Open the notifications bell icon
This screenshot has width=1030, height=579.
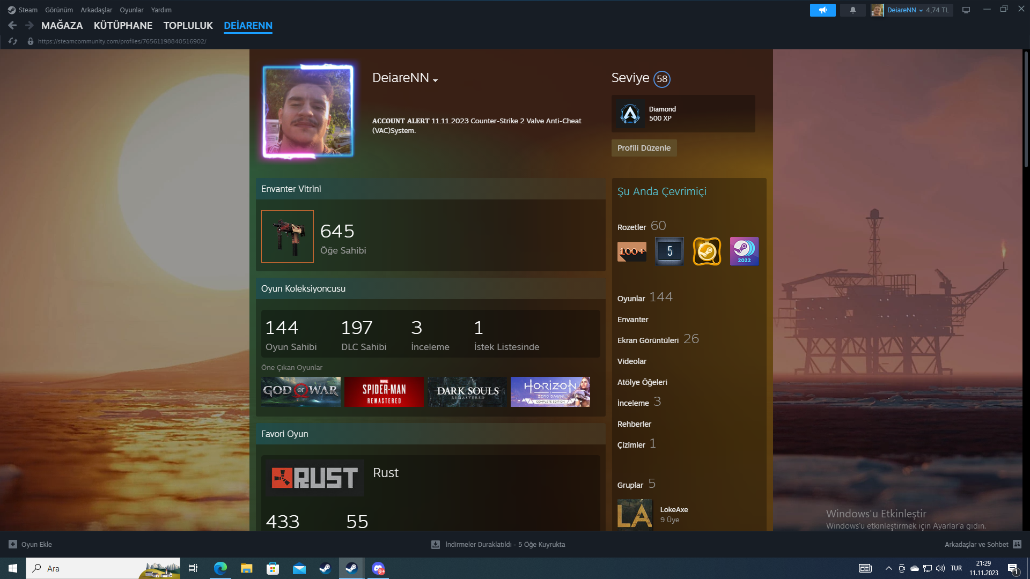(x=852, y=10)
